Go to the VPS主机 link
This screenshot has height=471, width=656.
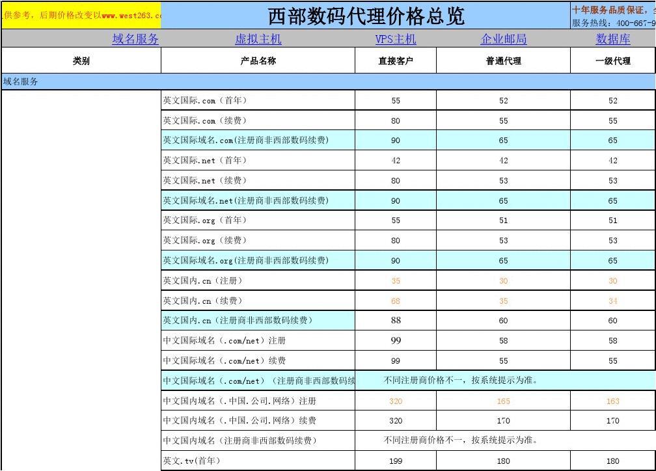pos(396,39)
